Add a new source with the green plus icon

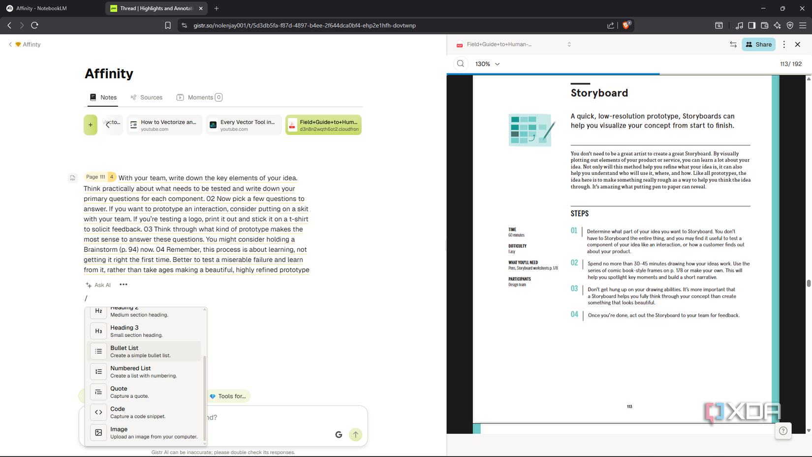[x=91, y=125]
